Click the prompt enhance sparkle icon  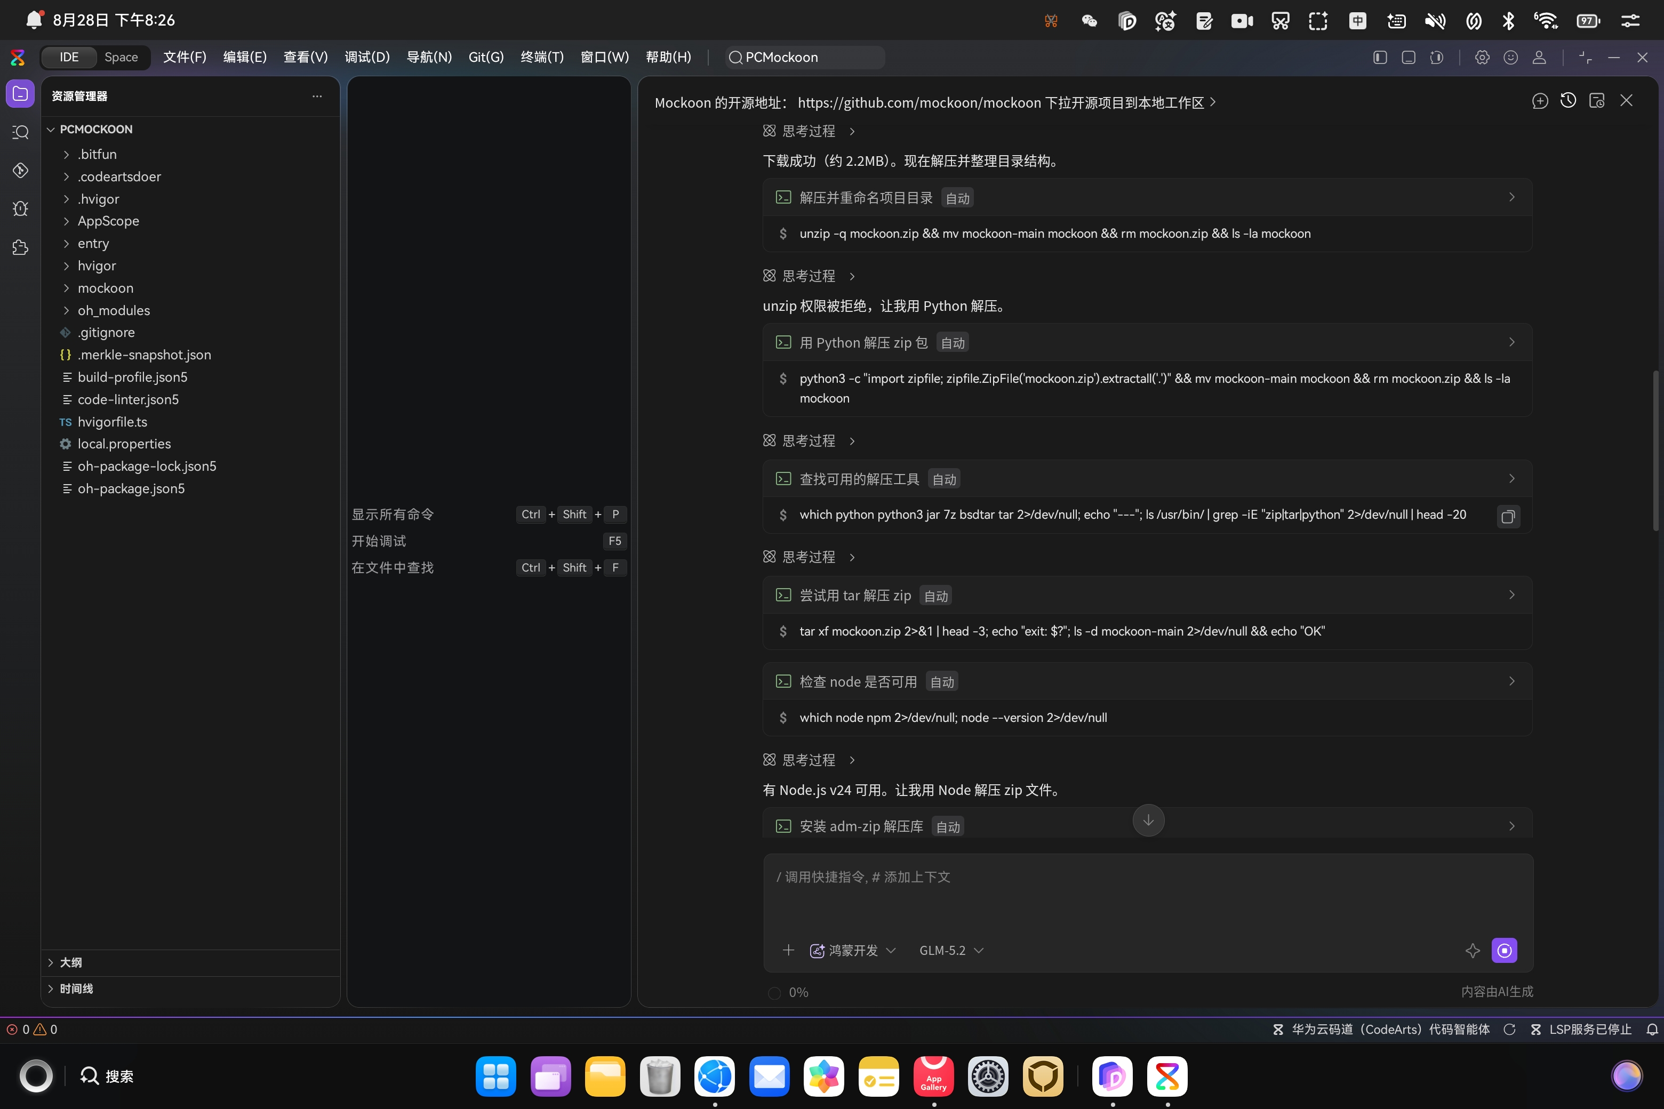coord(1473,951)
